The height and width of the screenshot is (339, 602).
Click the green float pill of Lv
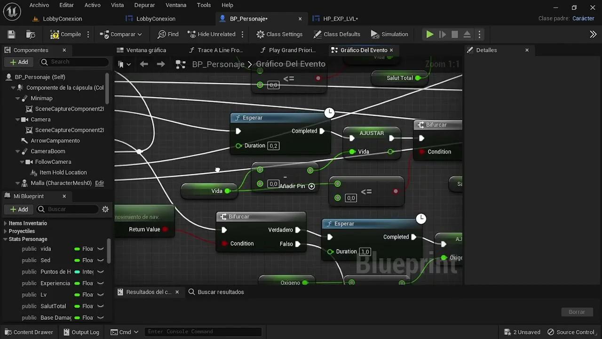77,295
